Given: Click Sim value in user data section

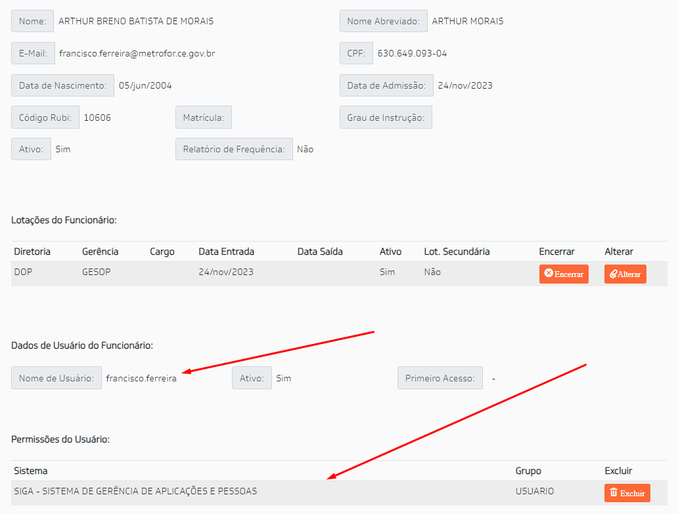Looking at the screenshot, I should [x=284, y=378].
